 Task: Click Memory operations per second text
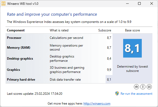(66, 47)
